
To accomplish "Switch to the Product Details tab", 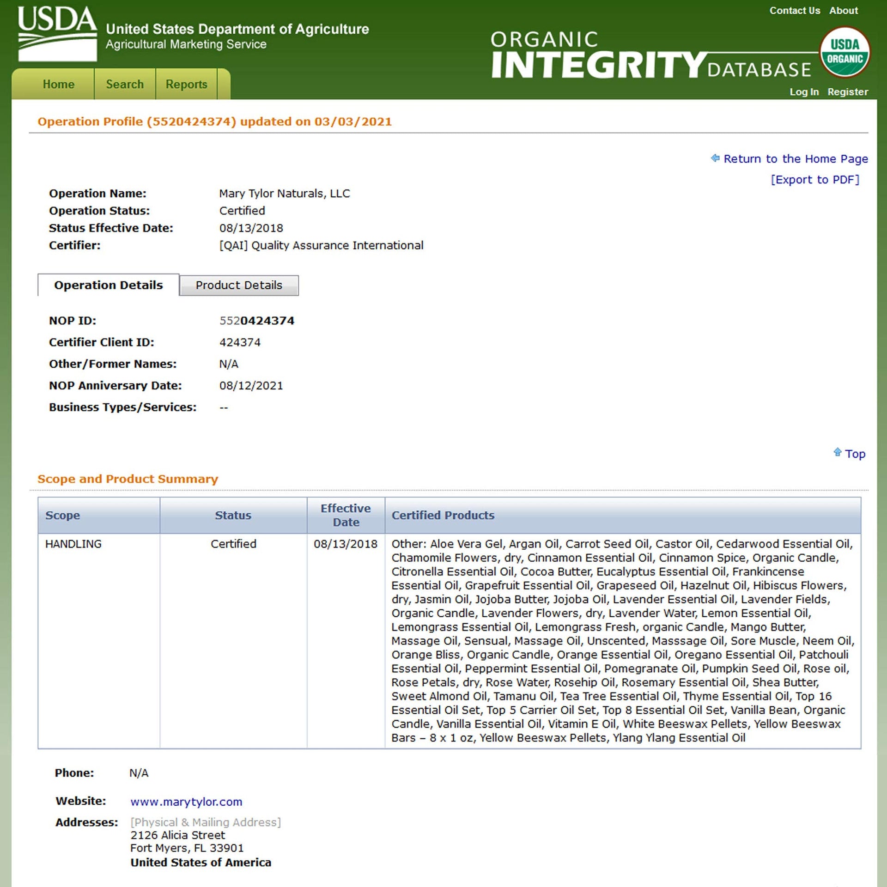I will point(238,285).
